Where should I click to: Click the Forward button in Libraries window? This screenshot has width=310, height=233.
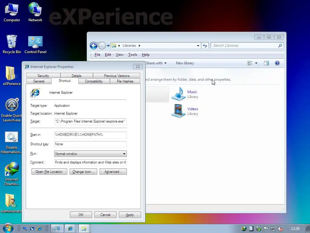pos(102,46)
